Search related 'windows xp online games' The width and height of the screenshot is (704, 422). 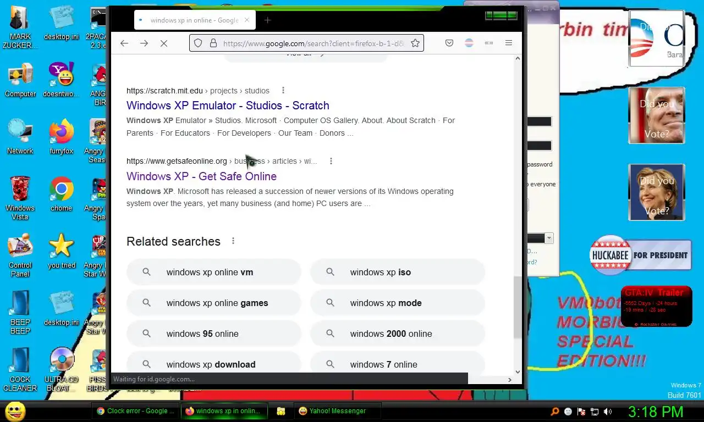coord(213,303)
